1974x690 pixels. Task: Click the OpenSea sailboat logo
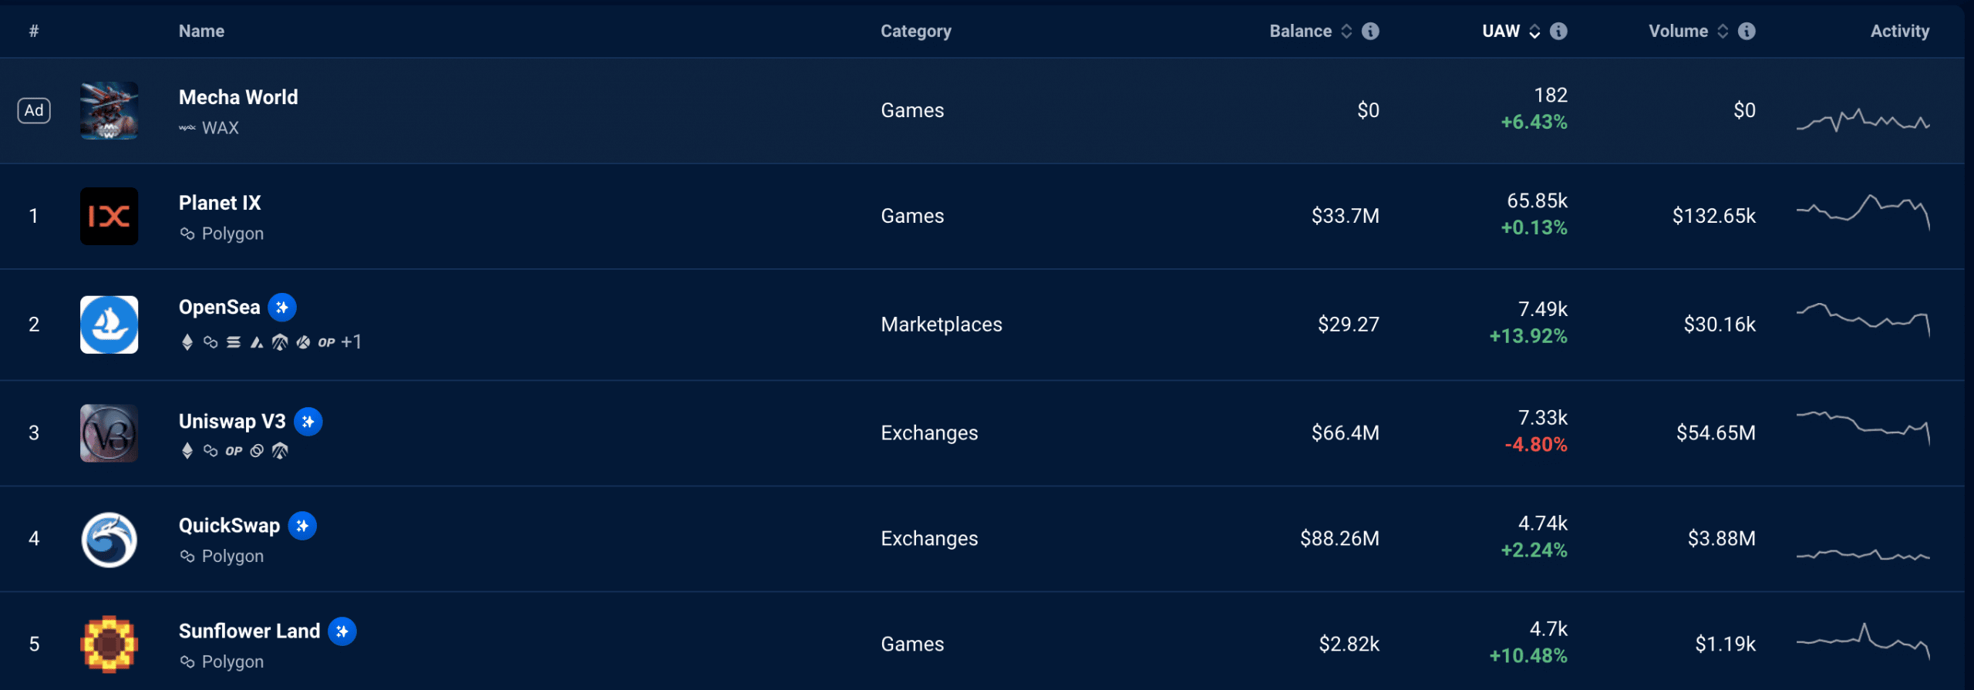[x=109, y=325]
